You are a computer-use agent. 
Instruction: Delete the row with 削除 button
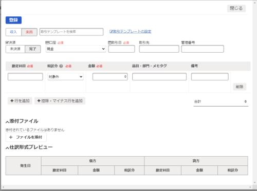click(x=240, y=87)
